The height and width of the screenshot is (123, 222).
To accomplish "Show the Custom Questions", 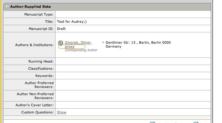I will [x=61, y=112].
